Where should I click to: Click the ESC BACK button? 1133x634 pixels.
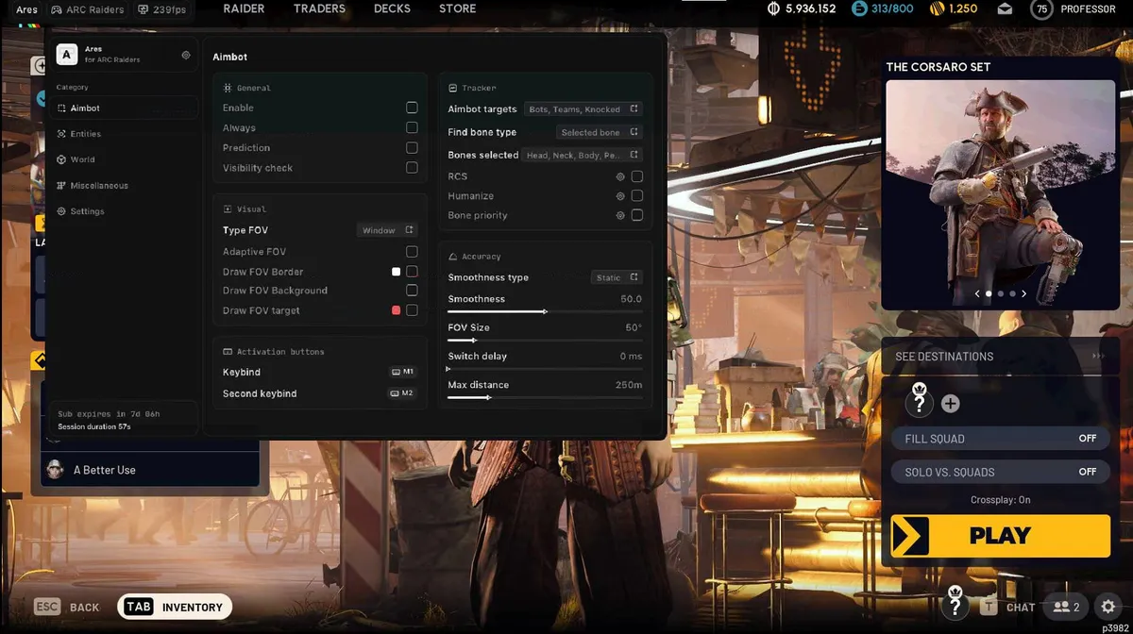point(67,607)
